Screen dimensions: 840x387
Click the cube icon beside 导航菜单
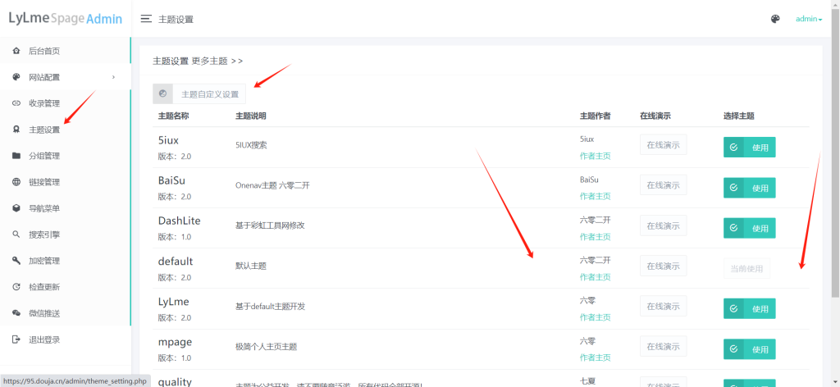click(16, 208)
